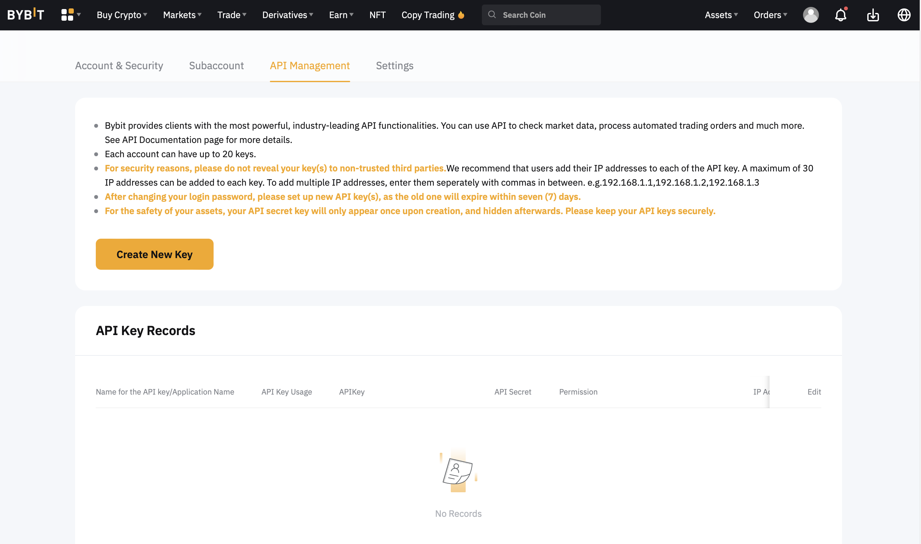The image size is (921, 544).
Task: Expand the Markets dropdown menu
Action: (182, 15)
